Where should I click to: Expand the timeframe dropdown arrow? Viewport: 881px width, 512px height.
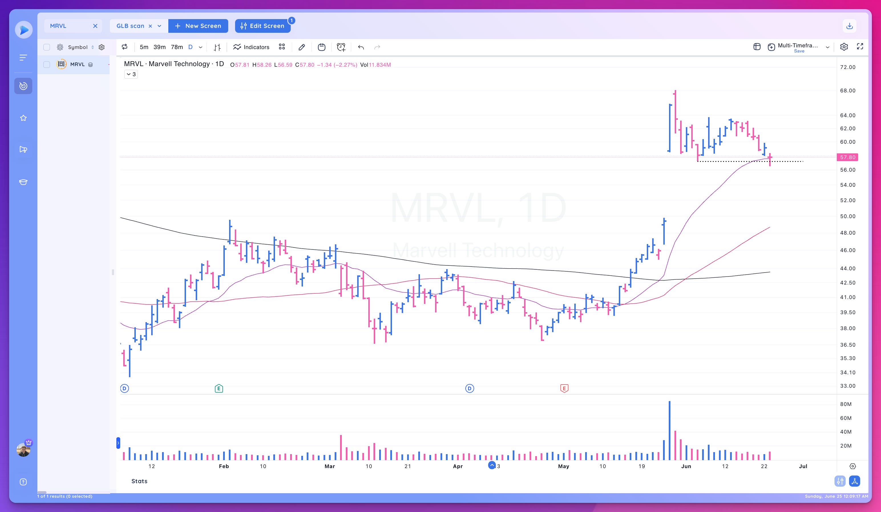click(201, 47)
